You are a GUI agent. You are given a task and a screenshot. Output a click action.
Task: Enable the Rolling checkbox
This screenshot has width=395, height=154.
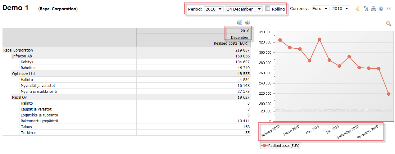coord(268,8)
